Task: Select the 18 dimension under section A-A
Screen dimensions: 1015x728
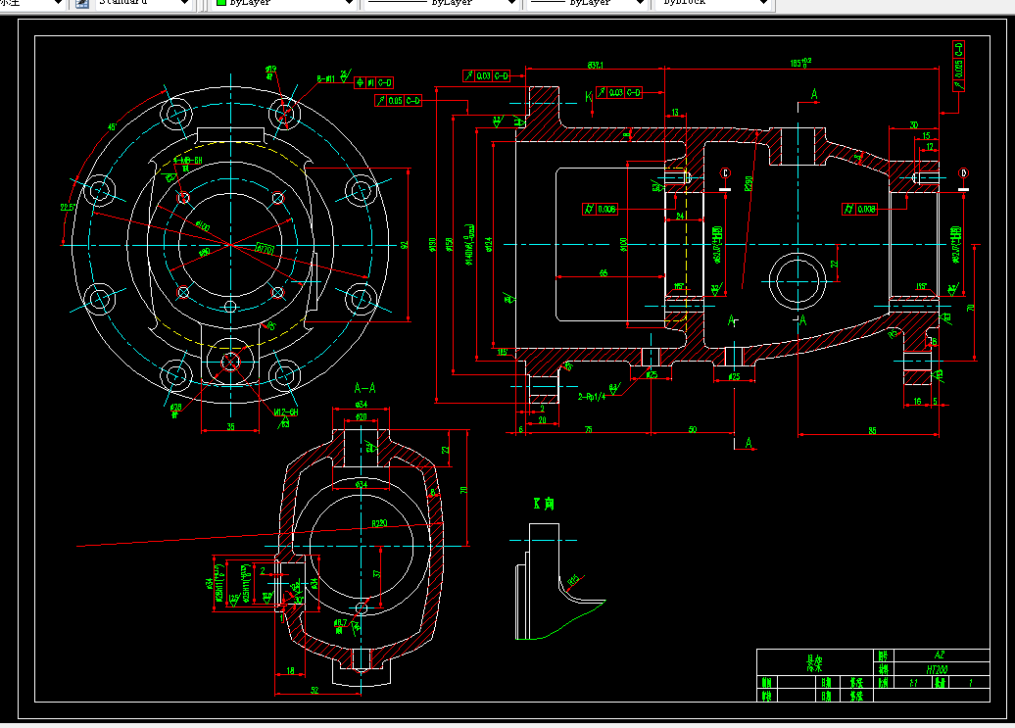Action: (x=291, y=671)
